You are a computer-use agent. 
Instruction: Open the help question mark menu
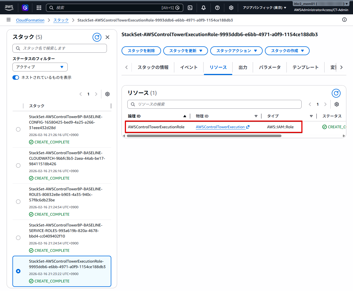click(217, 8)
